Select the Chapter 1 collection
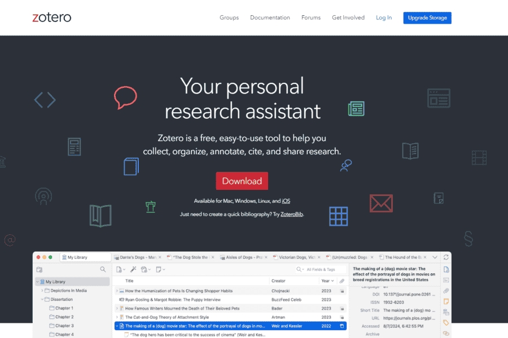Image resolution: width=508 pixels, height=338 pixels. click(x=64, y=308)
